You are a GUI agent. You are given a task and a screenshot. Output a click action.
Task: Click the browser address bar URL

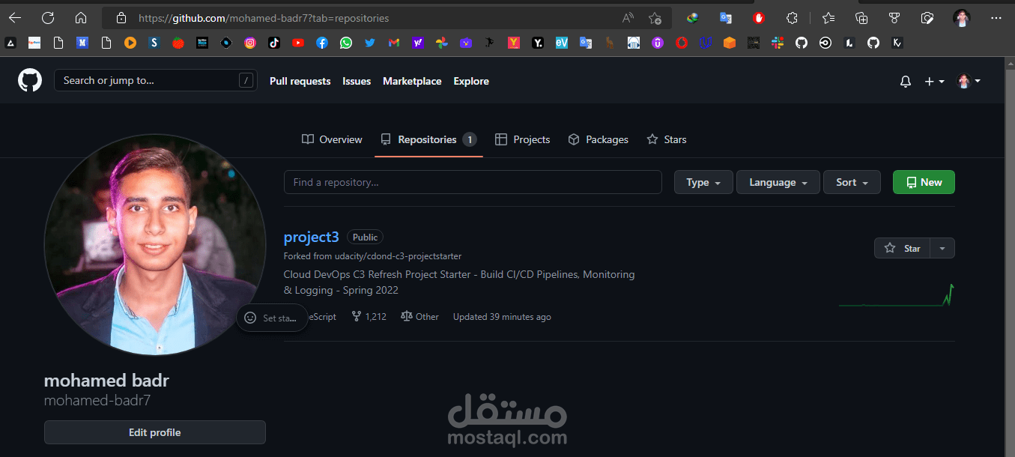264,18
